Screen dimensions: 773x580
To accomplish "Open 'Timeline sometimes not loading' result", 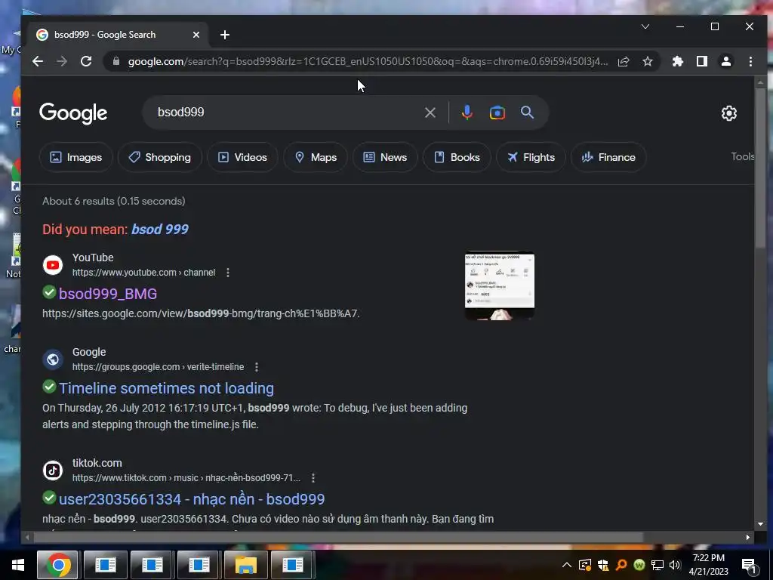I will 166,389.
